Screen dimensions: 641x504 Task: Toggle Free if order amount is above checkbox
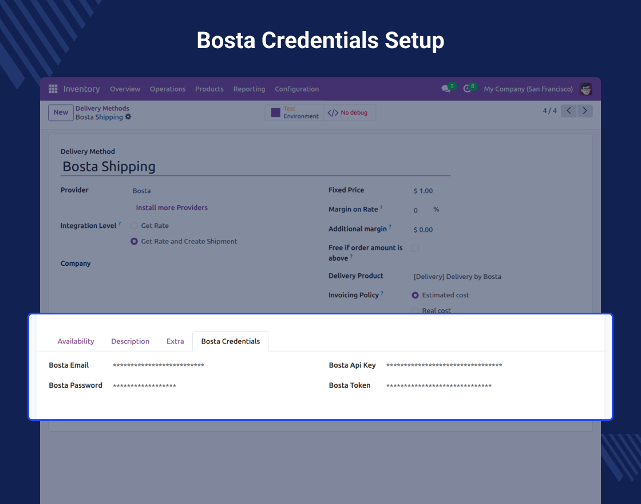pyautogui.click(x=415, y=248)
